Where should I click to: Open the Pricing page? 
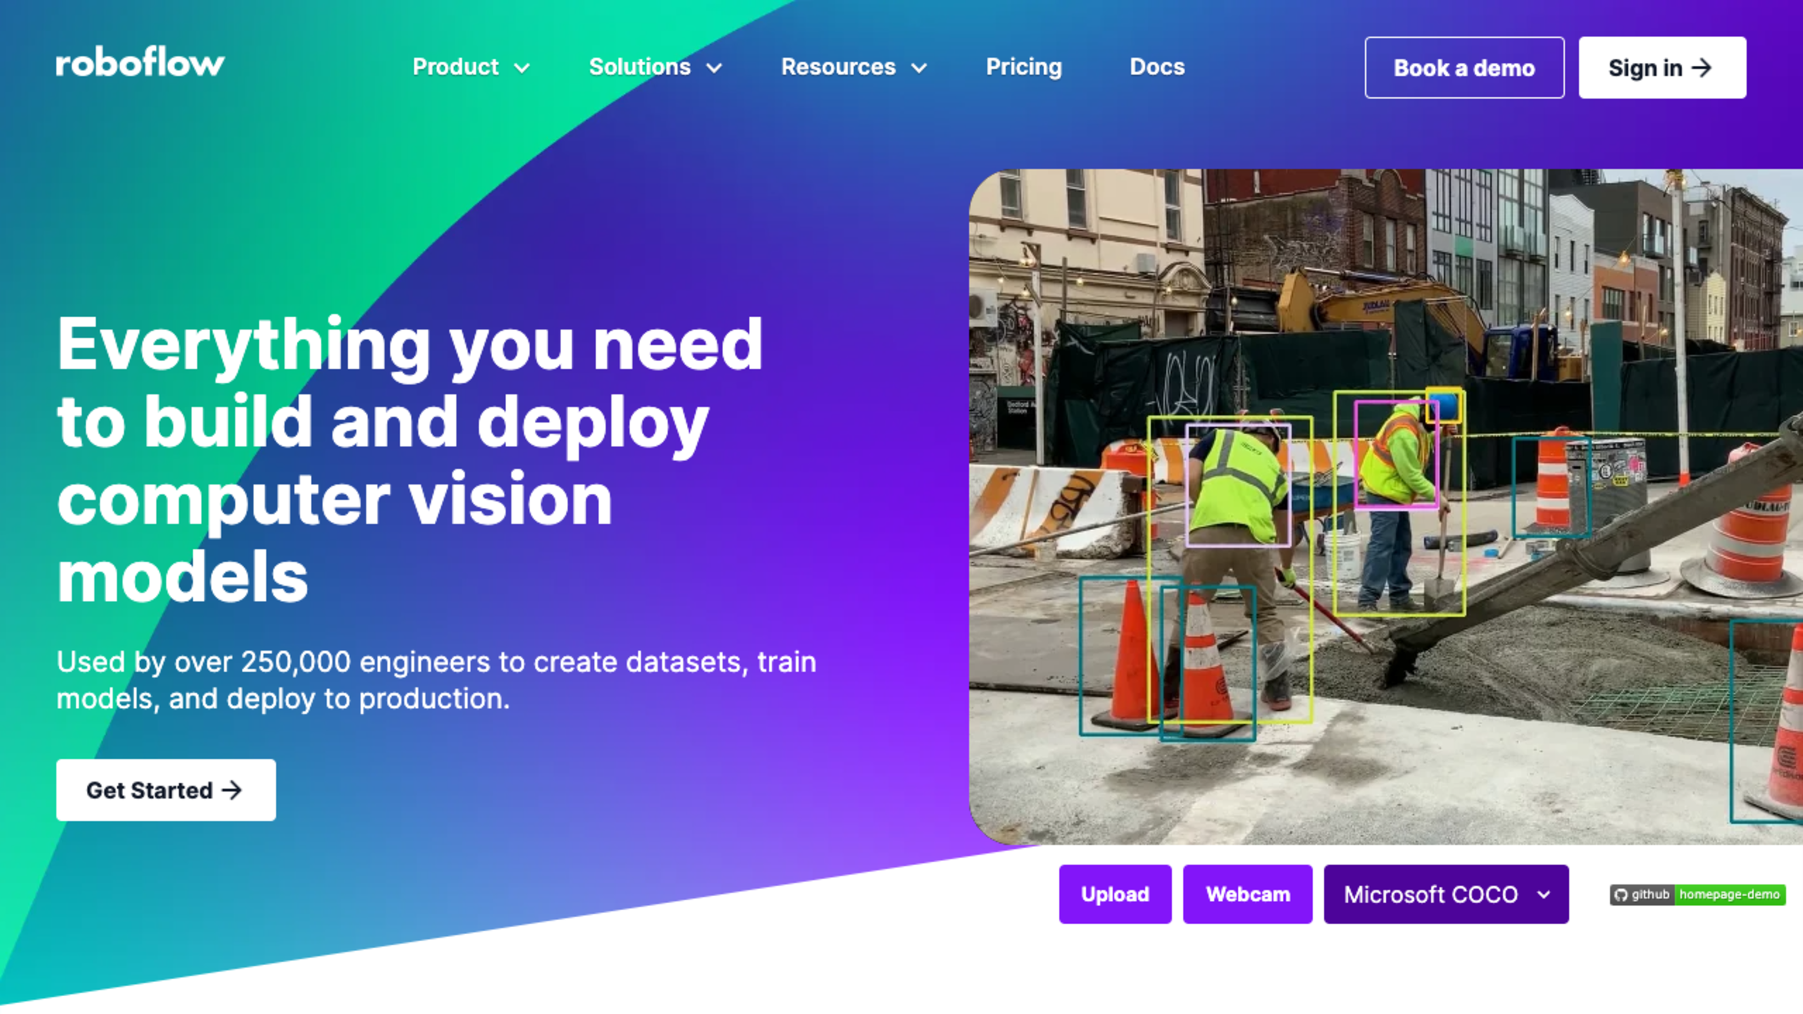tap(1023, 67)
